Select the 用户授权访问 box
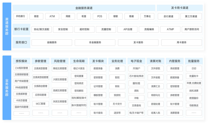Image resolution: width=209 pixels, height=125 pixels. pyautogui.click(x=192, y=29)
